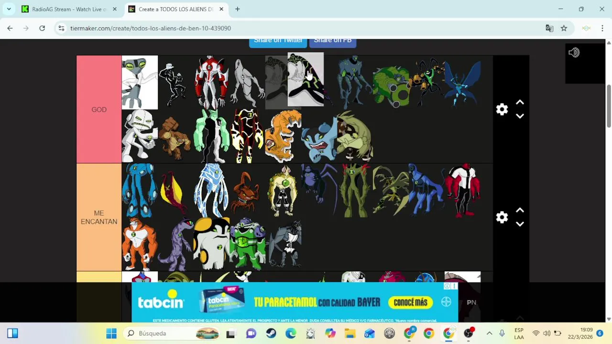Open a new browser tab
The width and height of the screenshot is (612, 344).
pos(237,9)
